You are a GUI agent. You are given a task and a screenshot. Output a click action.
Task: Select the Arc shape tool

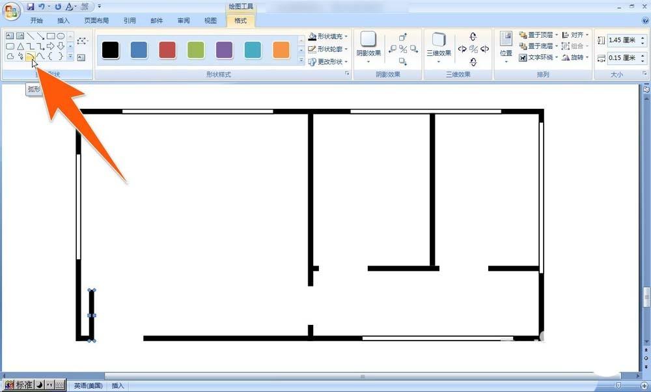click(31, 56)
